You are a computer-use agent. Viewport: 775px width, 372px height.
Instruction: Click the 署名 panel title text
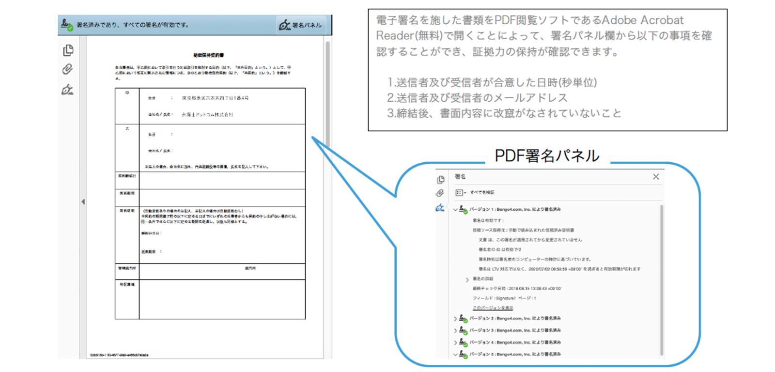460,177
